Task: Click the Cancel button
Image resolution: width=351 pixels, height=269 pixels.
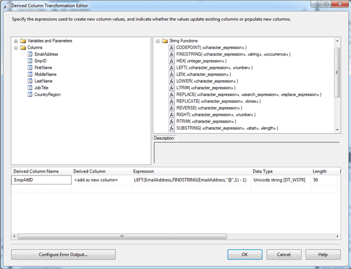Action: [284, 254]
